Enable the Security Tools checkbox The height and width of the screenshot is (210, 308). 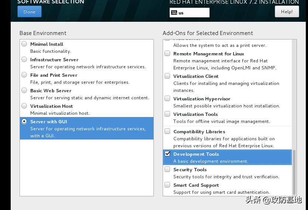167,170
